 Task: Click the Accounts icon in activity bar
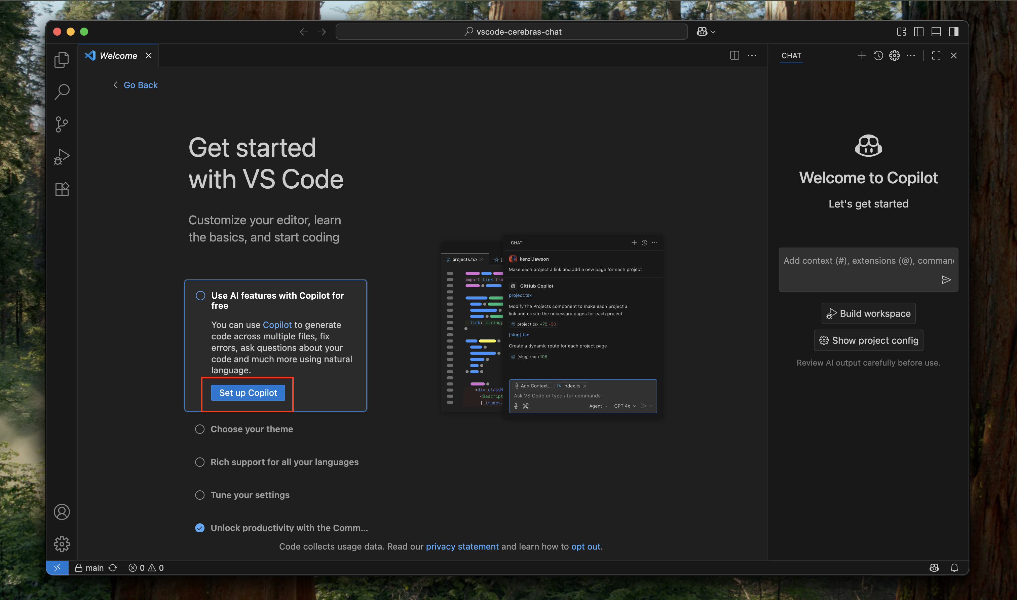click(x=62, y=512)
